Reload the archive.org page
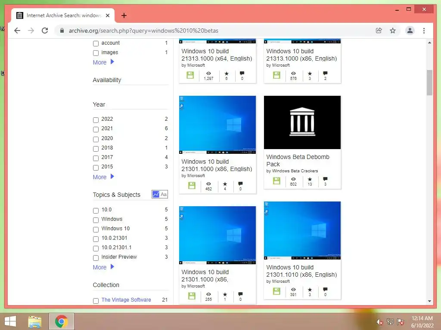This screenshot has height=330, width=441. [45, 31]
